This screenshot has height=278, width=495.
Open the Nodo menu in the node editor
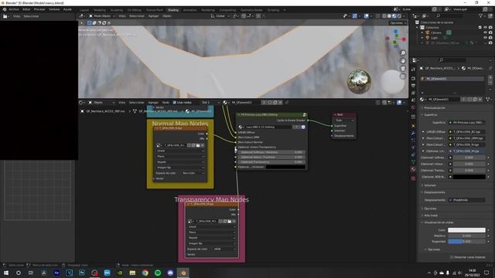click(x=166, y=103)
